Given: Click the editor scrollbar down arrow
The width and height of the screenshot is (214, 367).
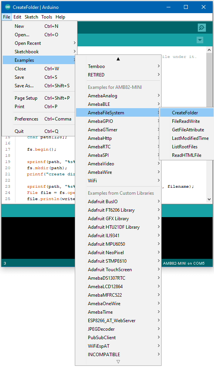Looking at the screenshot, I should (209, 199).
